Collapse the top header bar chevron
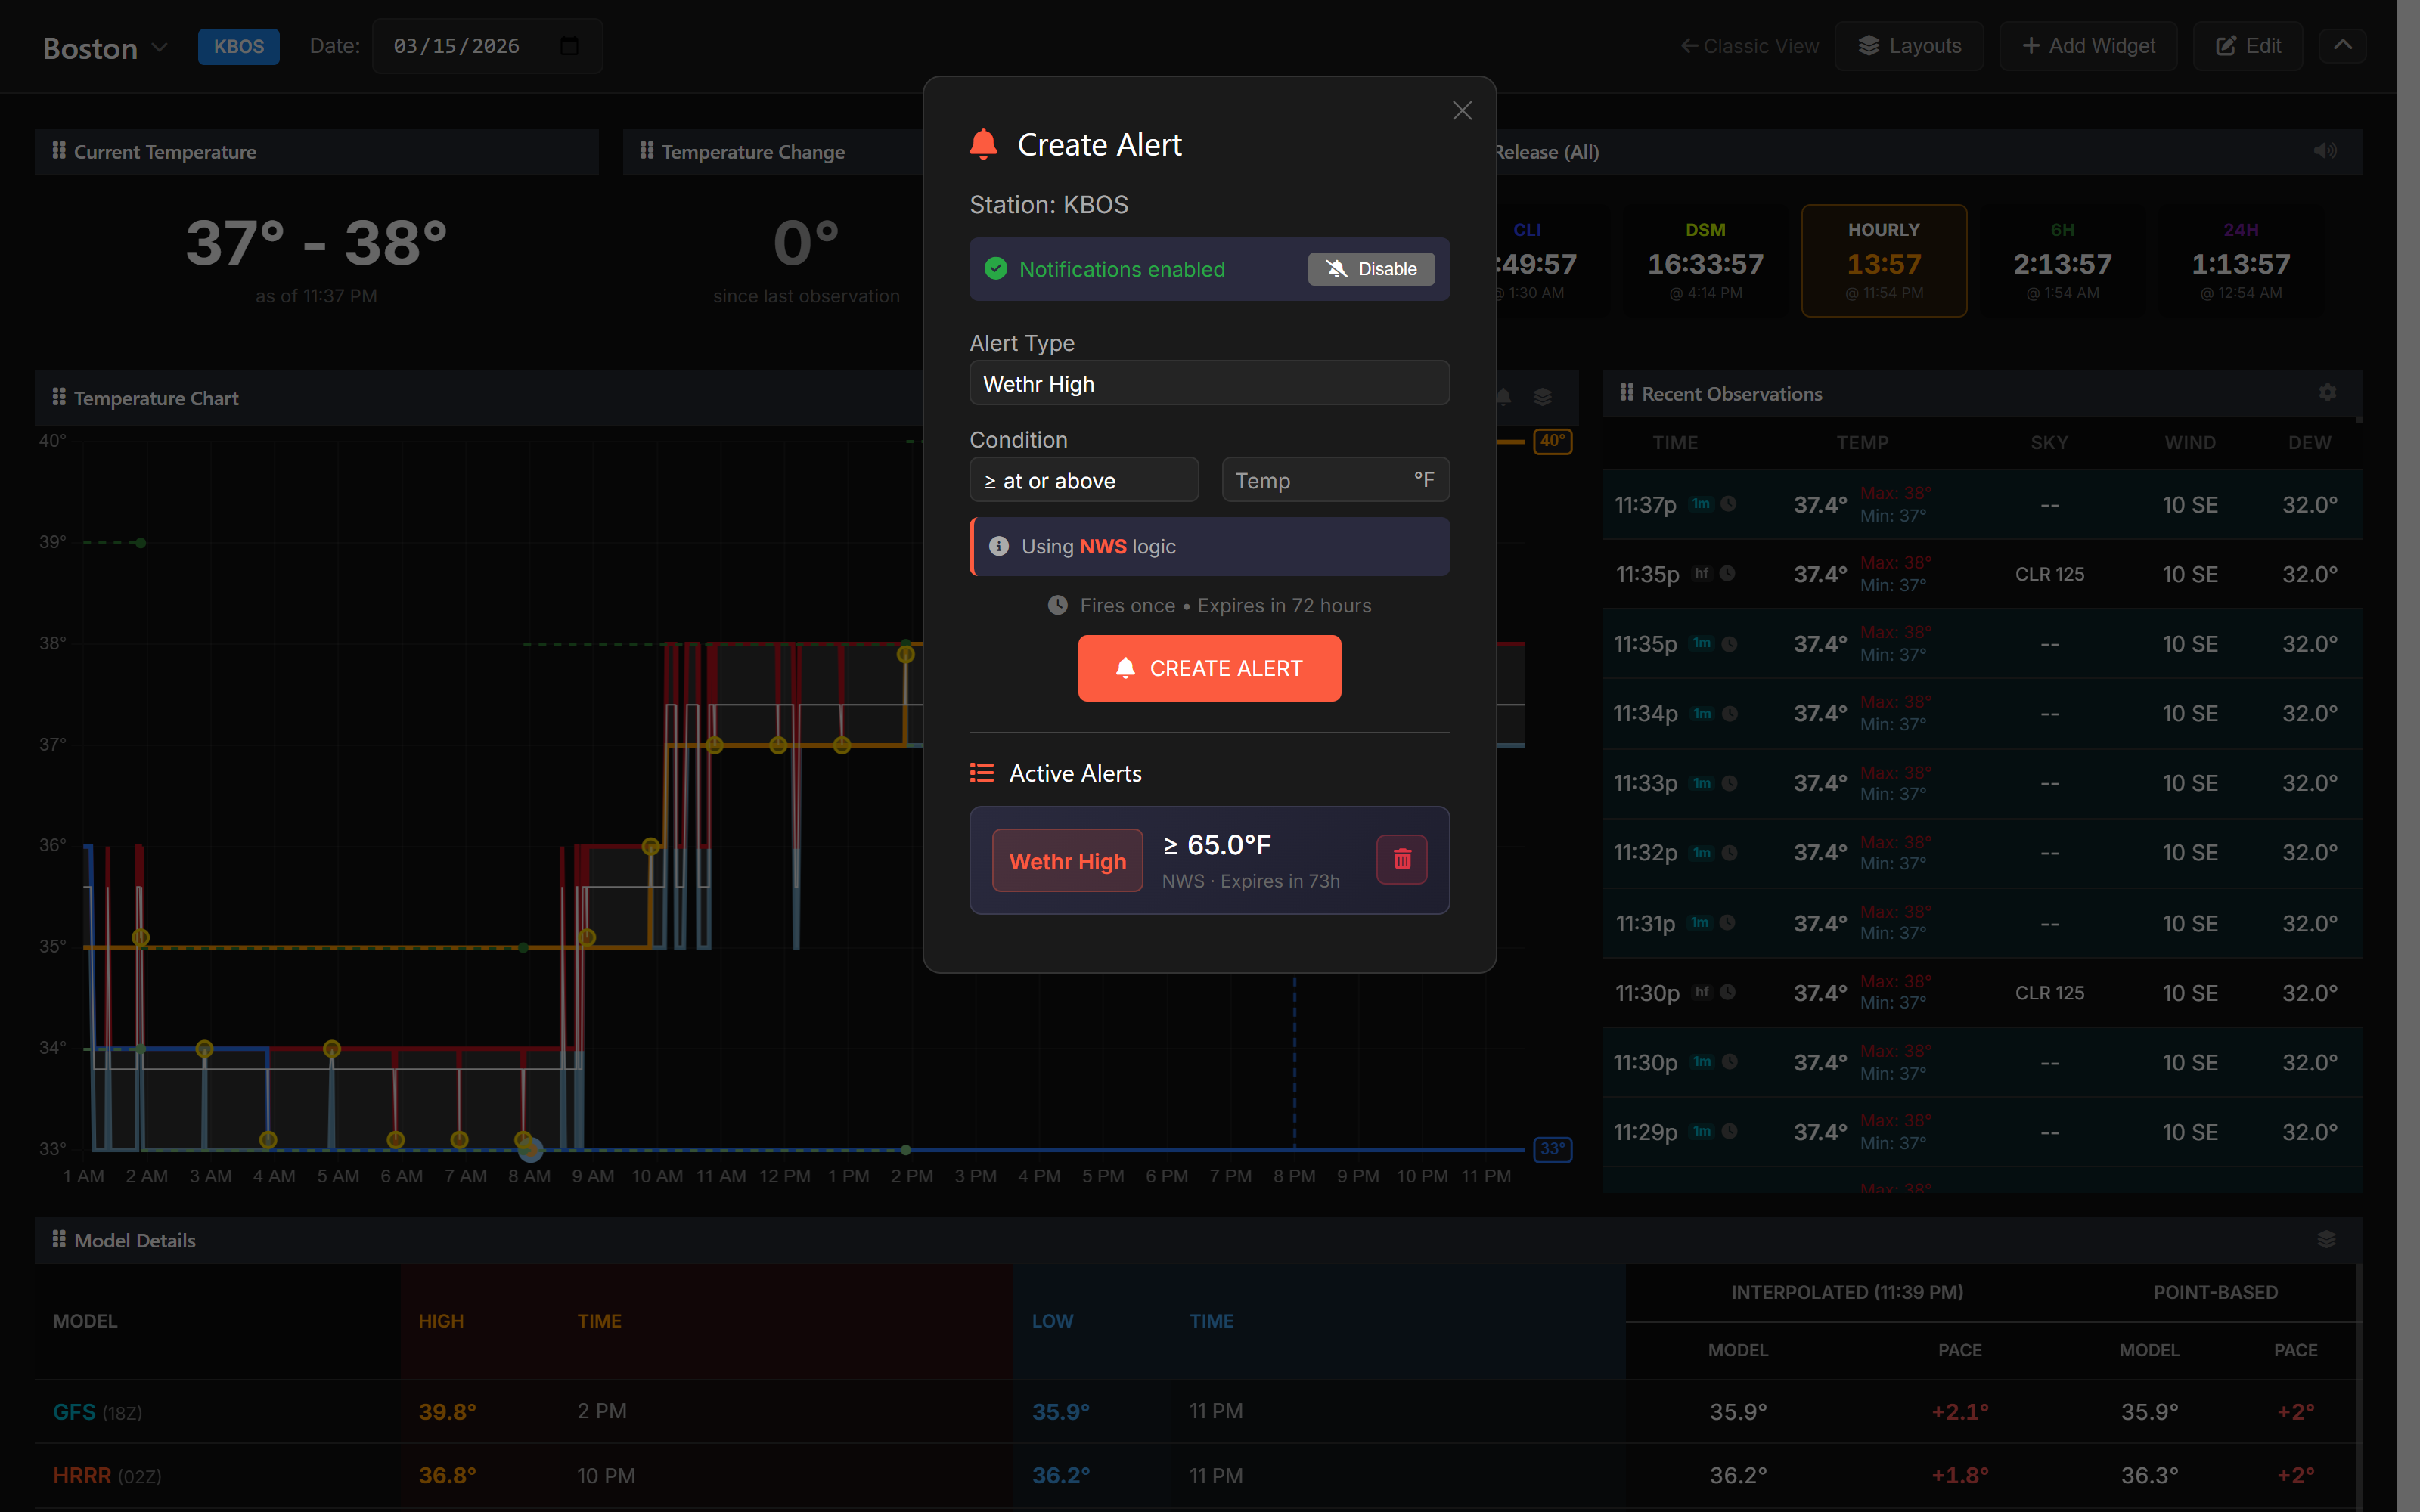The image size is (2420, 1512). click(x=2342, y=46)
